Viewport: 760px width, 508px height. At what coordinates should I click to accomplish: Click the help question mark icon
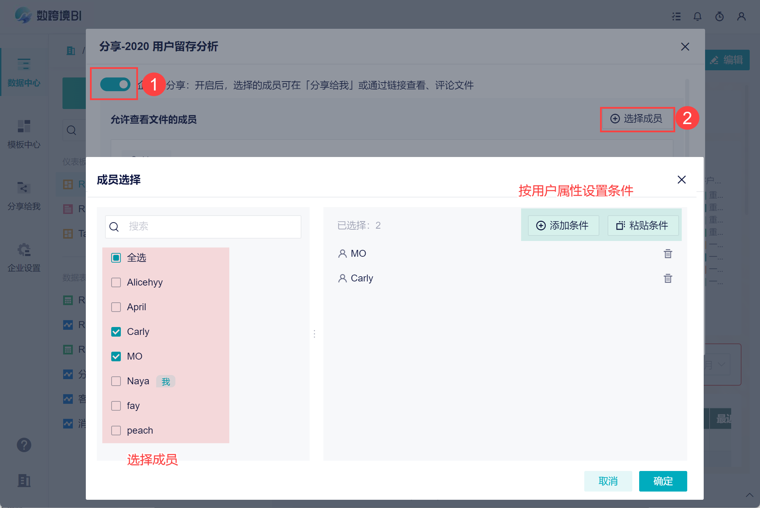pyautogui.click(x=24, y=445)
